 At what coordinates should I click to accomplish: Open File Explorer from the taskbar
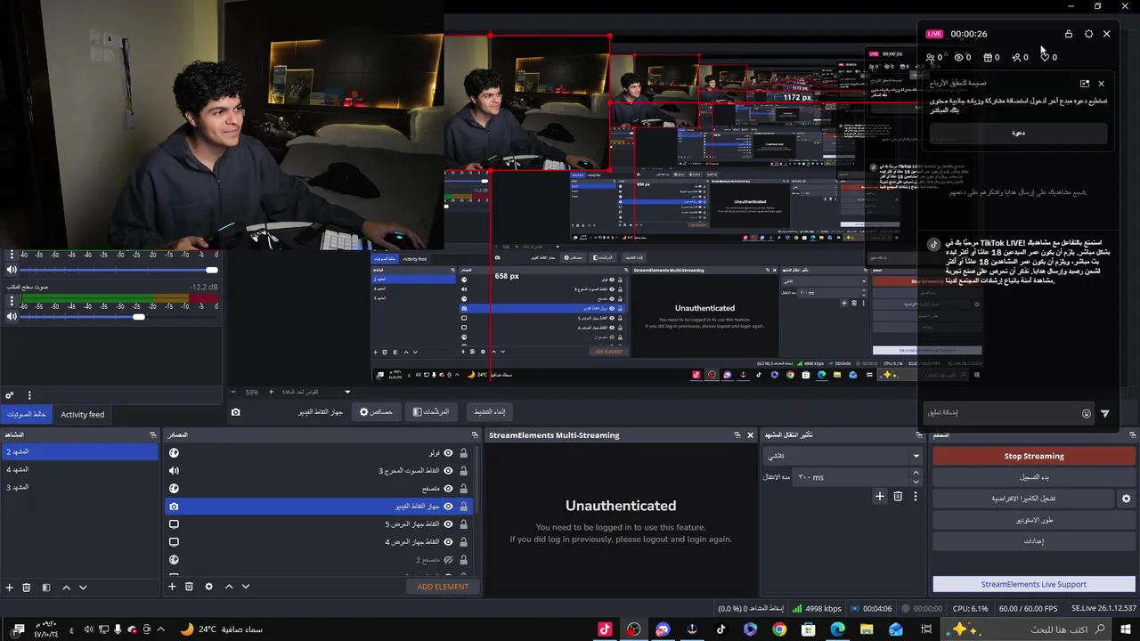867,629
